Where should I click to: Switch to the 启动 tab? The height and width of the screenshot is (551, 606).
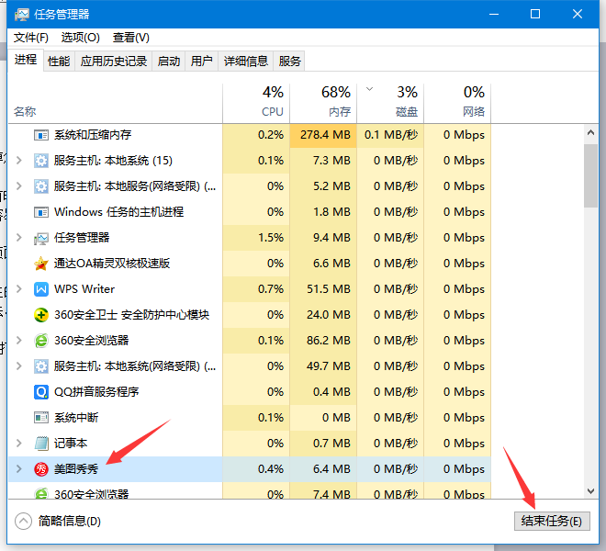(169, 62)
